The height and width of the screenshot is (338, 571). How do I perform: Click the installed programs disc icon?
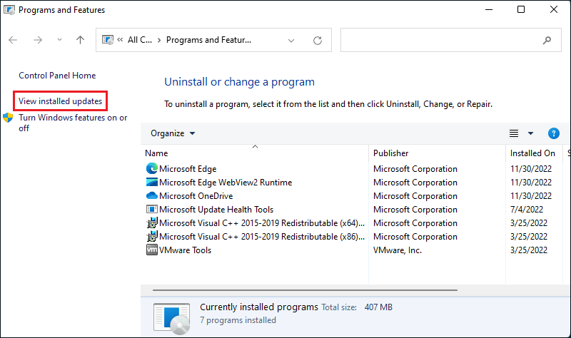pos(171,319)
